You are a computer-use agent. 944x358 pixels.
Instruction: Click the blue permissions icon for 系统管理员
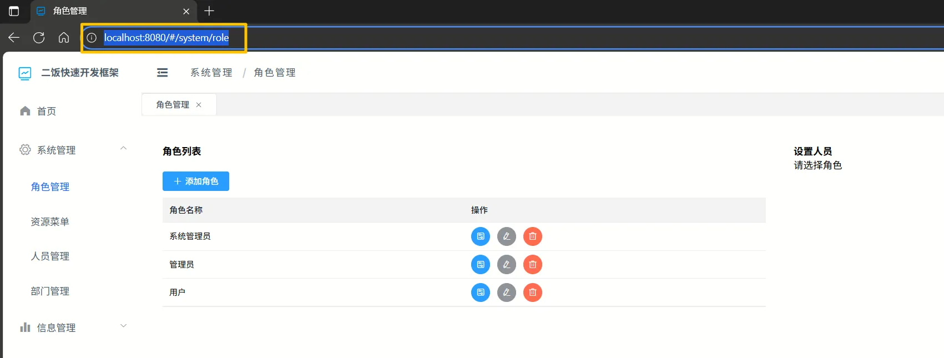click(481, 236)
